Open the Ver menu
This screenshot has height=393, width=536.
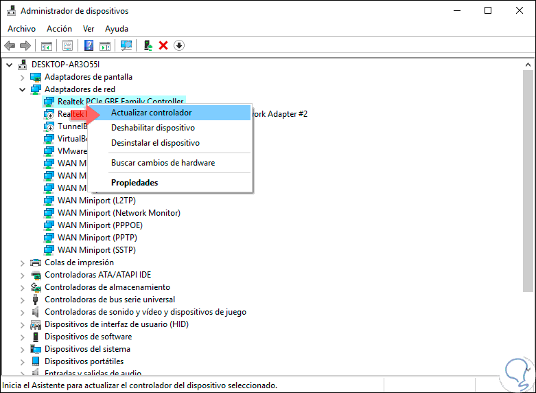click(x=89, y=29)
